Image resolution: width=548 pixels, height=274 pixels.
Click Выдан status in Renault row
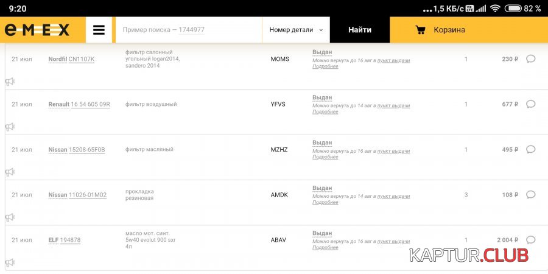(322, 97)
